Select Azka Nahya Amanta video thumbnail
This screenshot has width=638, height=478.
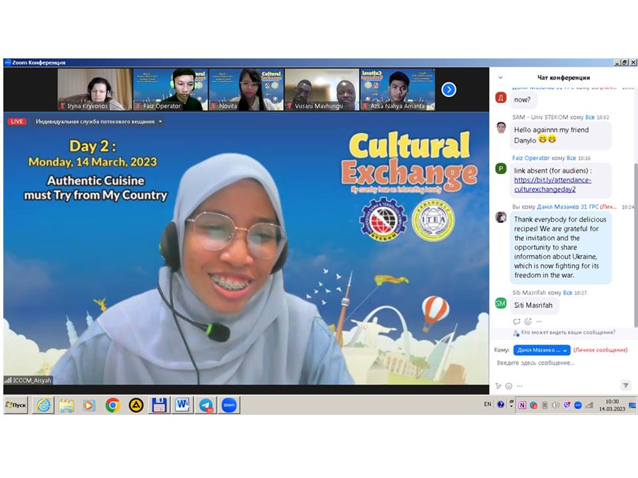397,90
